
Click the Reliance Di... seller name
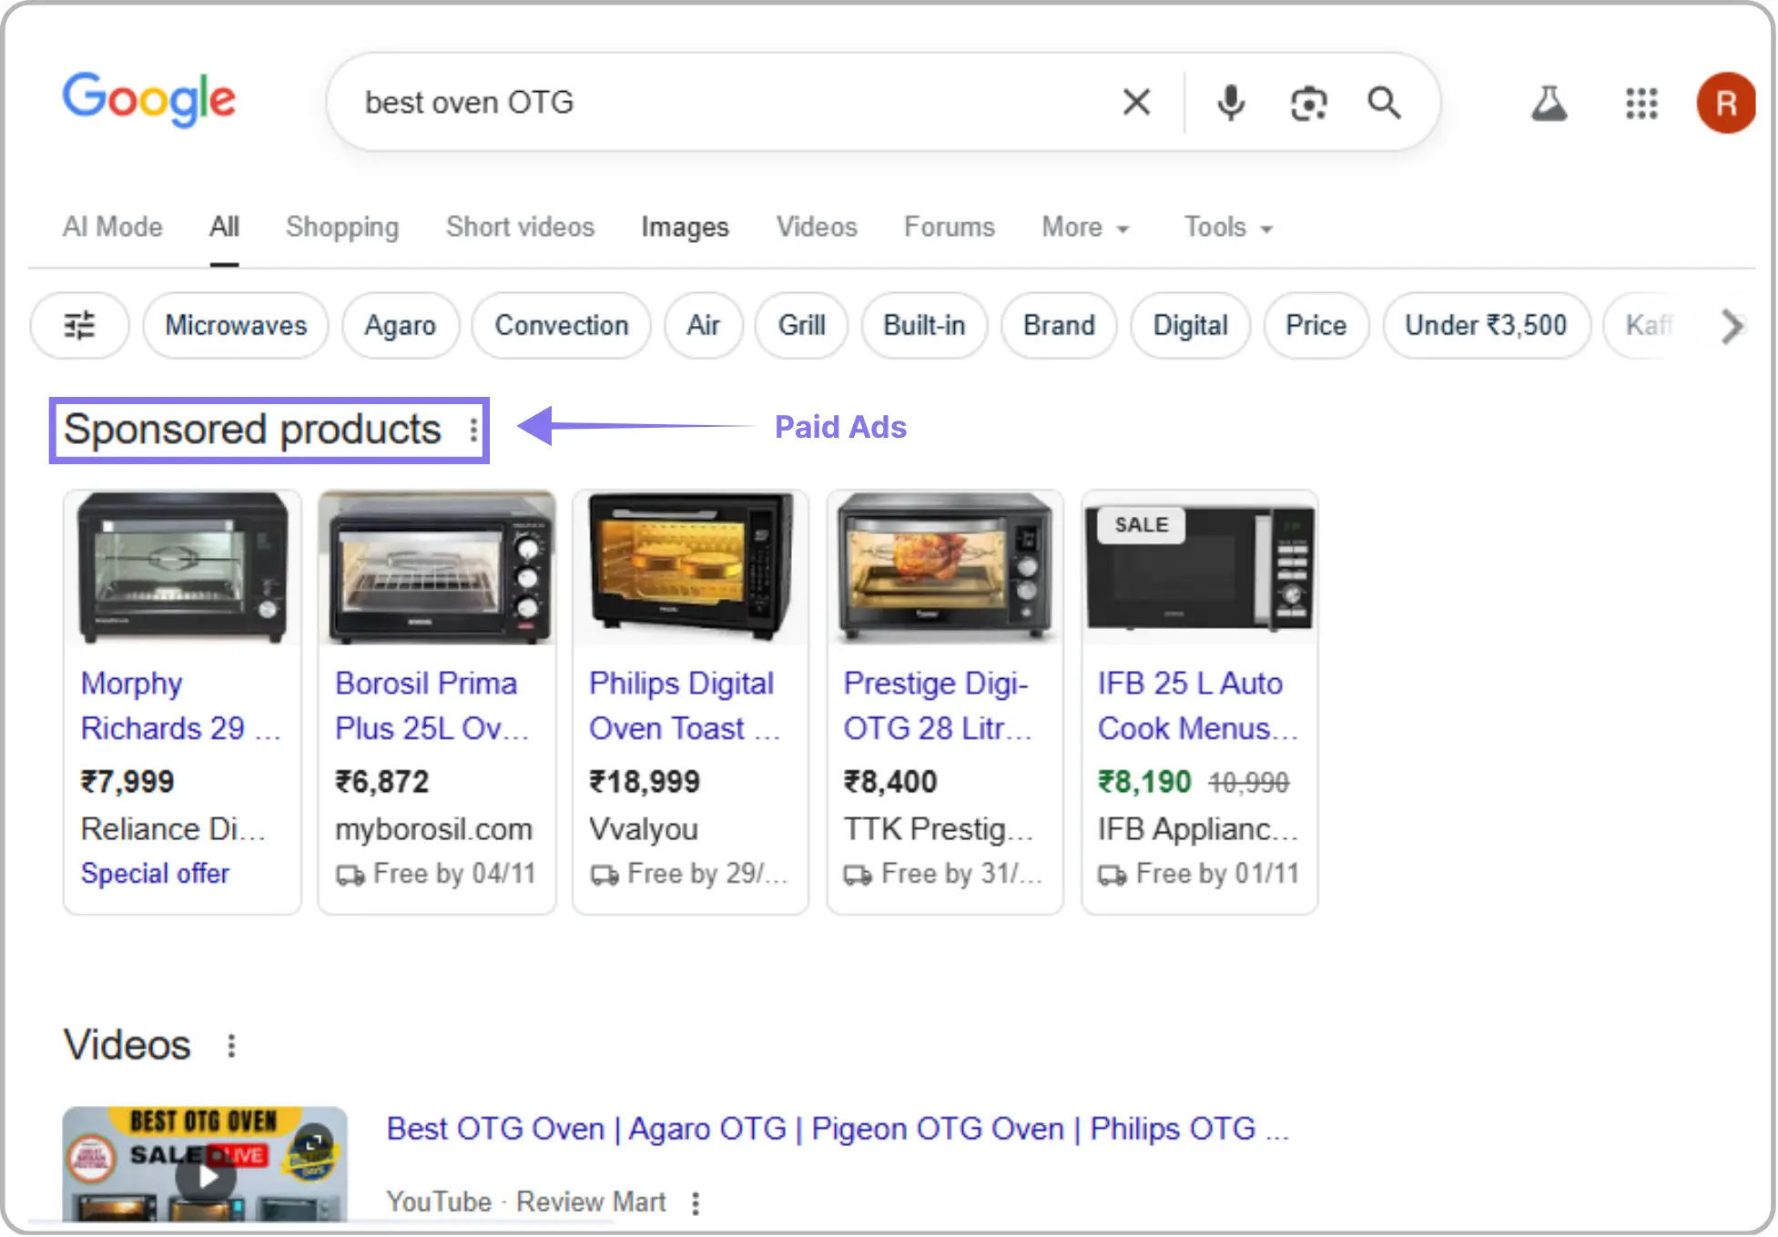(x=173, y=829)
